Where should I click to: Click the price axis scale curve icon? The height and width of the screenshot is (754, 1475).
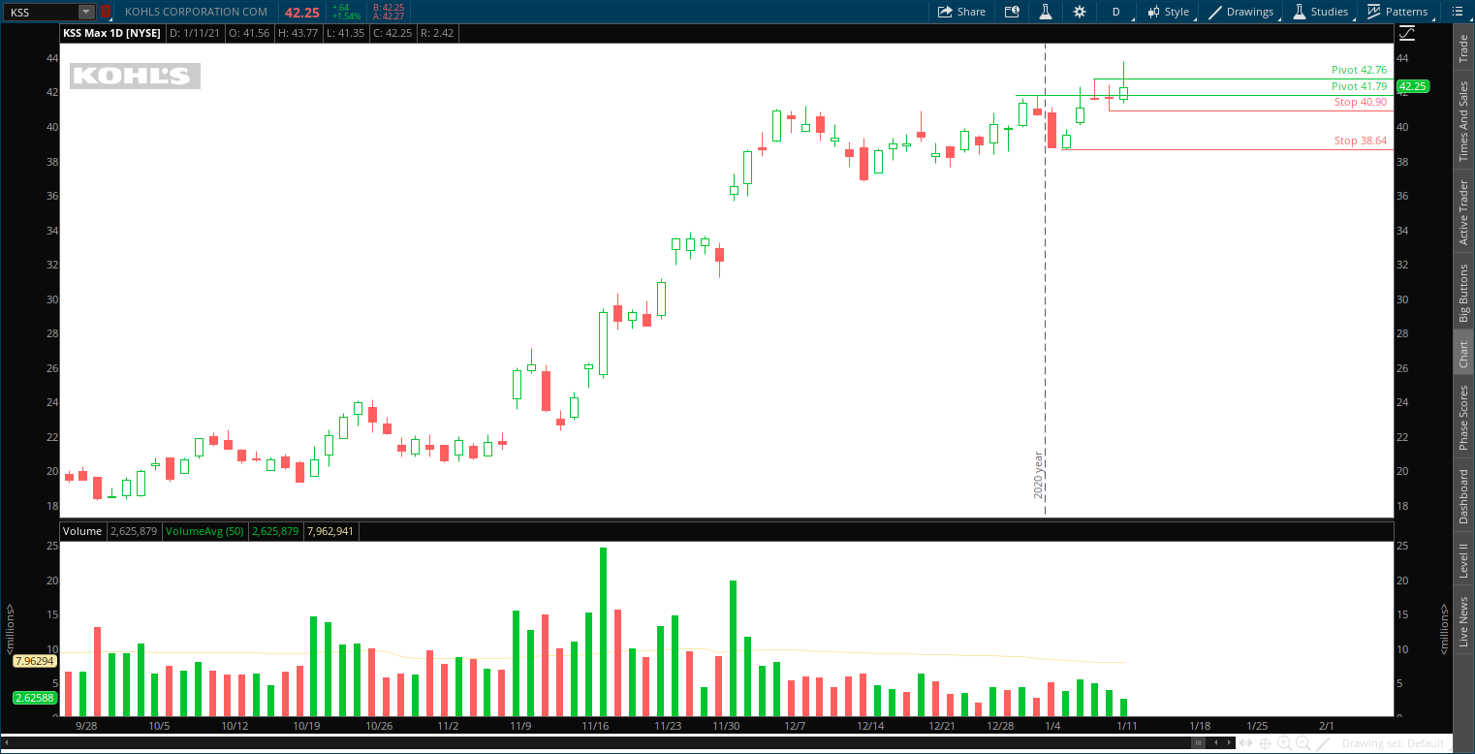pyautogui.click(x=1407, y=33)
